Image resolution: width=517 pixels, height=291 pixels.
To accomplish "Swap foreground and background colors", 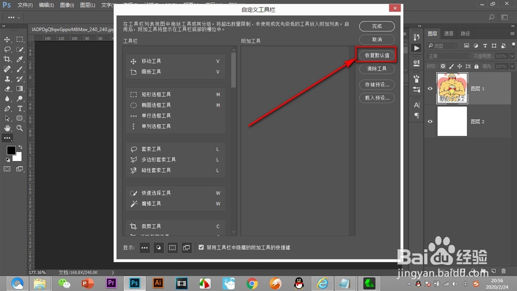I will point(21,147).
